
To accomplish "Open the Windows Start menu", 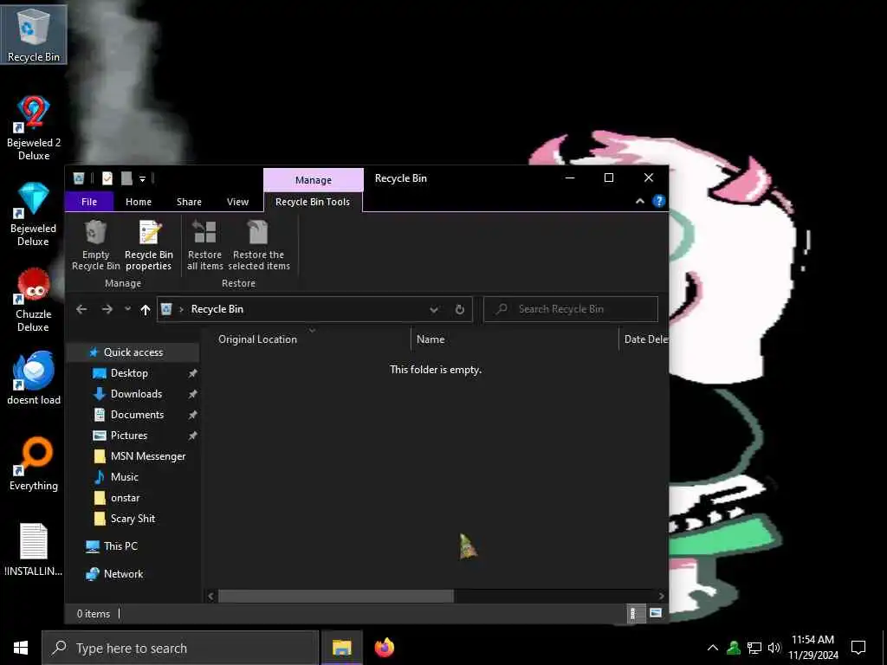I will tap(21, 648).
